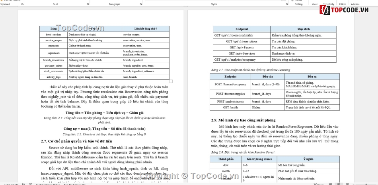Image resolution: width=378 pixels, height=185 pixels.
Task: Click the 'Công thức 2.2' caption
Action: click(104, 134)
